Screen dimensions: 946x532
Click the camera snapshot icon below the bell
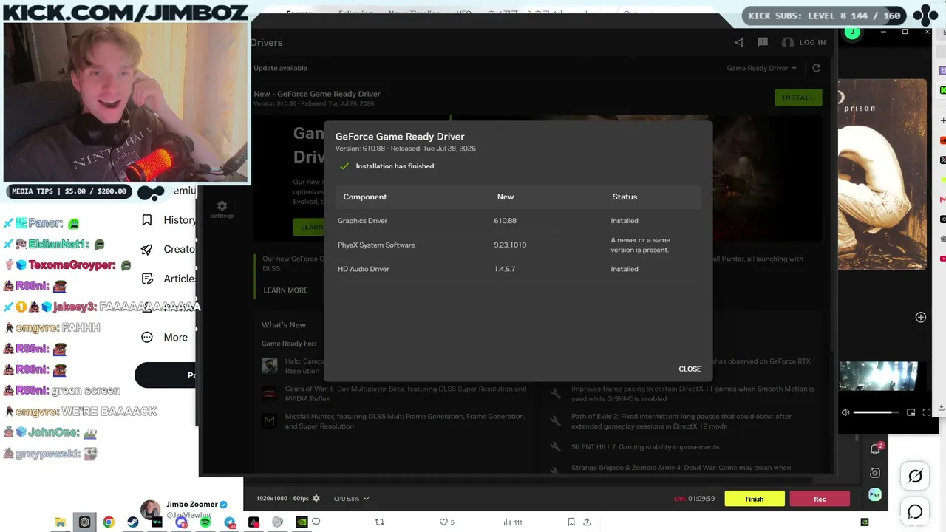(x=875, y=473)
